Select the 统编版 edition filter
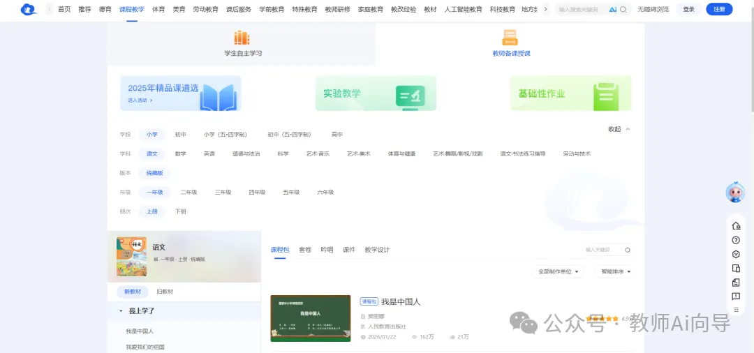The width and height of the screenshot is (754, 353). point(155,173)
